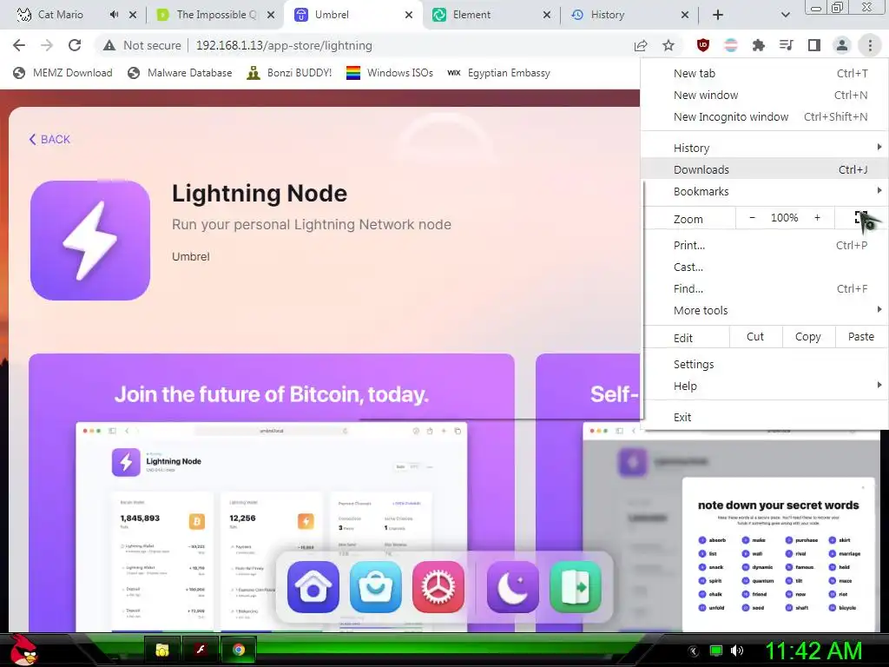Expand the Bookmarks submenu
This screenshot has height=667, width=889.
[x=764, y=191]
